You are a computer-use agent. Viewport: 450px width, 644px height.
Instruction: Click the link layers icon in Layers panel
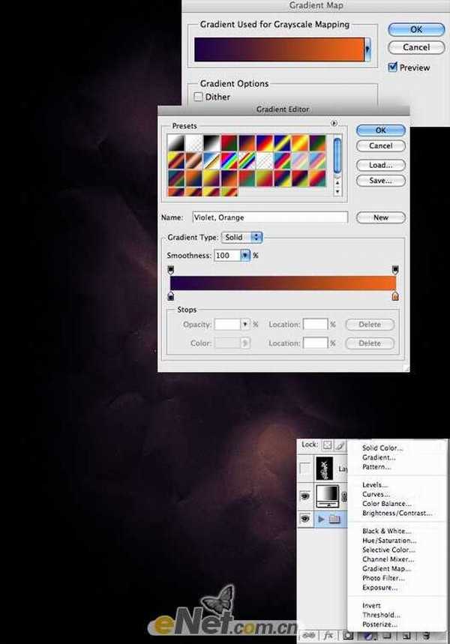click(307, 634)
